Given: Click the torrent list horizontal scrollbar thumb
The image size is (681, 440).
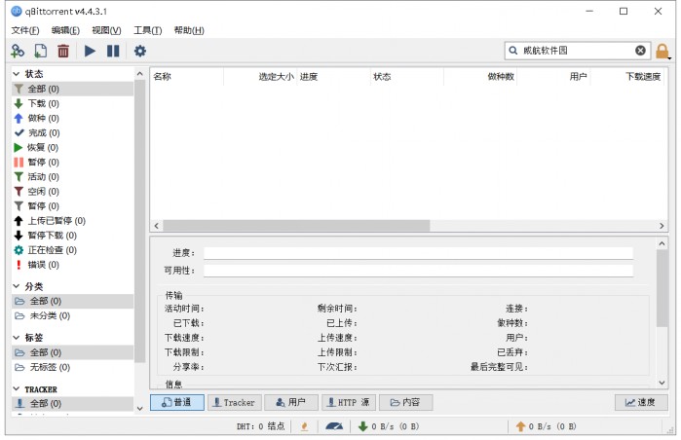Looking at the screenshot, I should click(296, 226).
